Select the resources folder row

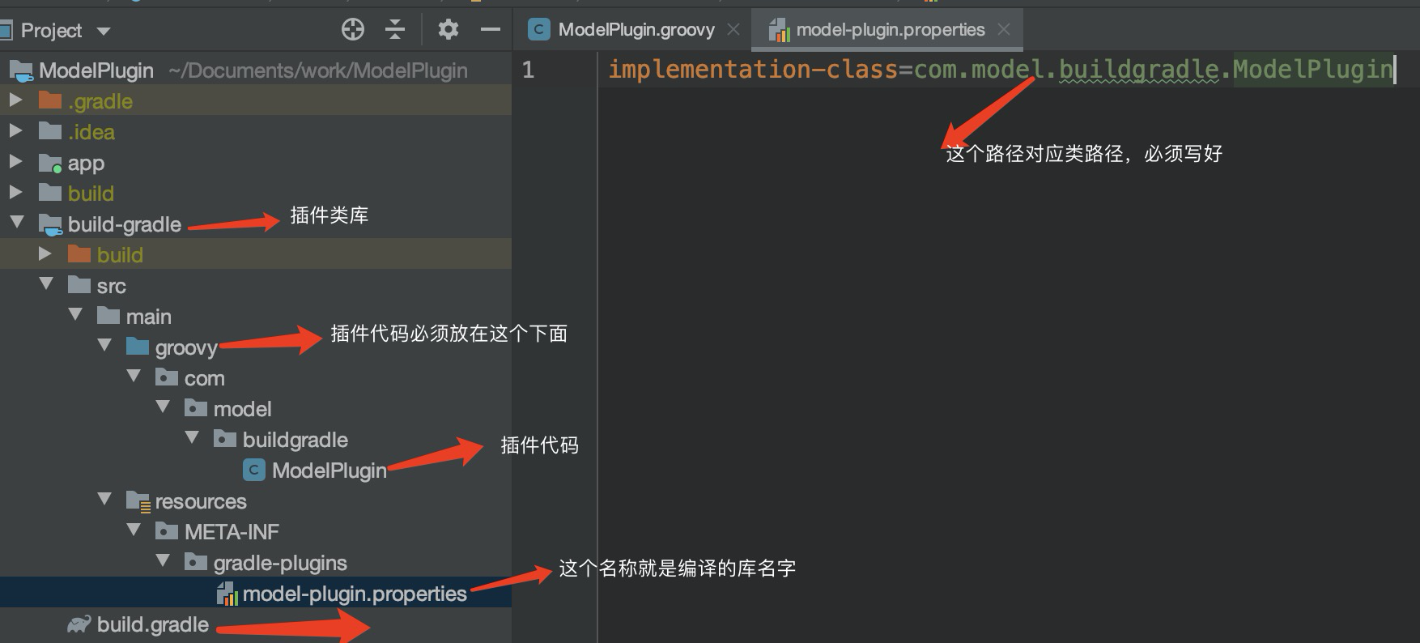click(256, 501)
